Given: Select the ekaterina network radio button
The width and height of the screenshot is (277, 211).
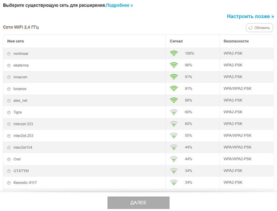Looking at the screenshot, I should [x=9, y=65].
